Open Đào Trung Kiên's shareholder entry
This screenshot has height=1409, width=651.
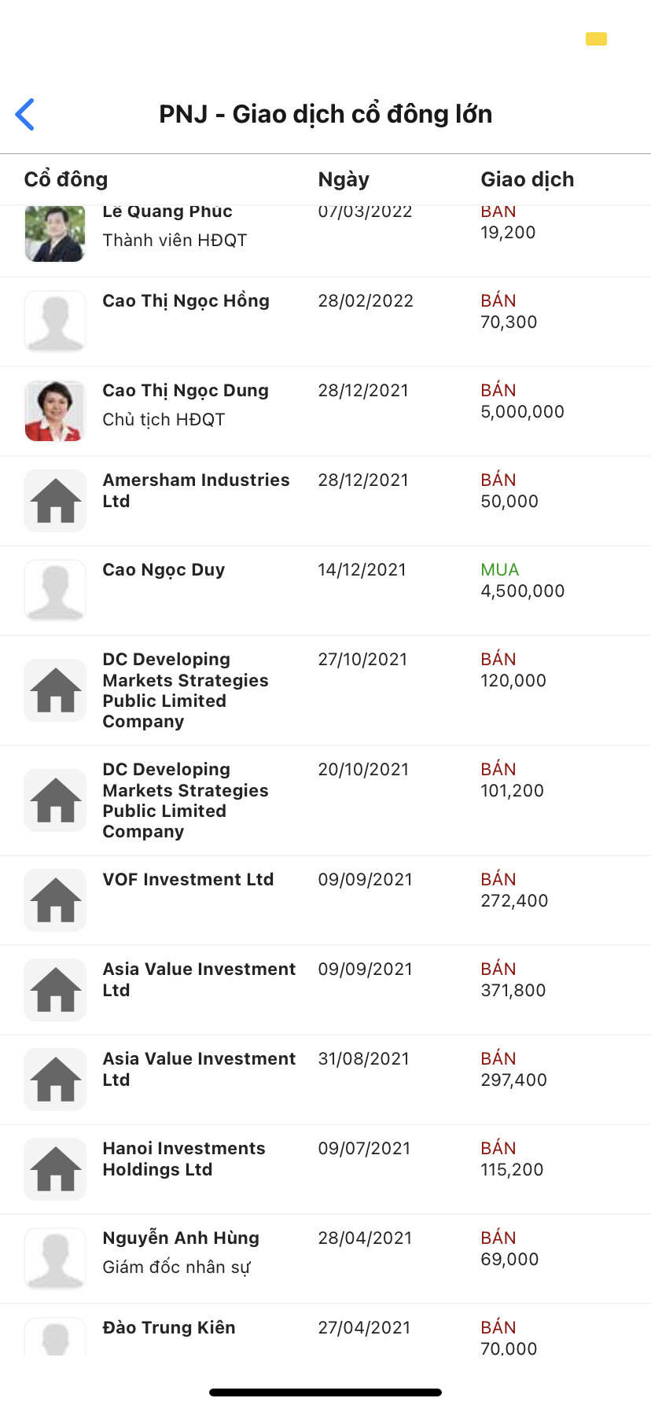[169, 1328]
